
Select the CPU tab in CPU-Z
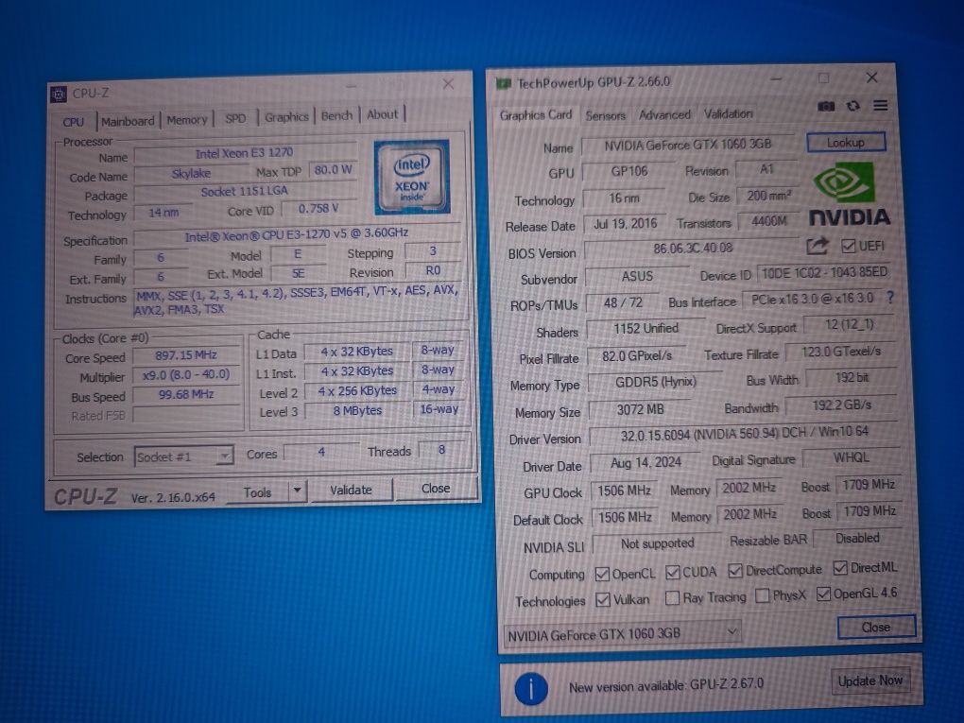[x=73, y=122]
